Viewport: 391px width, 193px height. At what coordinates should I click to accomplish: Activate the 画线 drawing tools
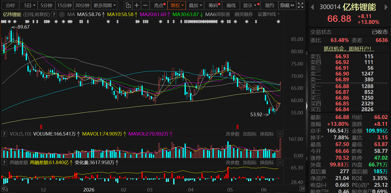(231, 5)
